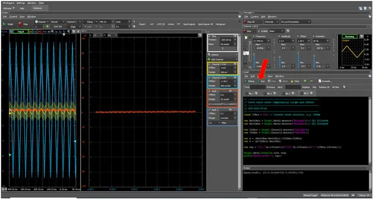Screen dimensions: 373x199
Task: Expand the Add Channel dropdown
Action: pyautogui.click(x=222, y=59)
